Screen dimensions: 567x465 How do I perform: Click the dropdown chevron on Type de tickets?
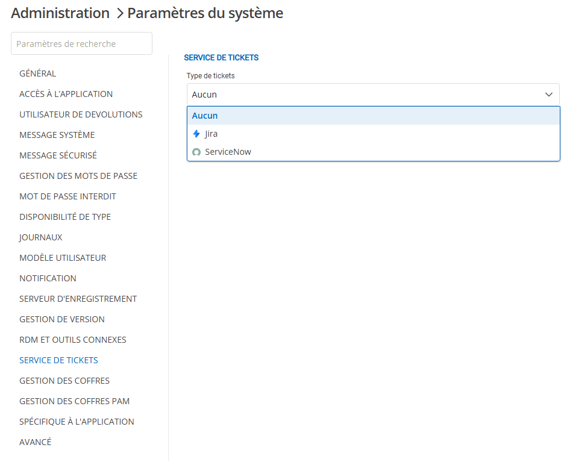(x=549, y=95)
